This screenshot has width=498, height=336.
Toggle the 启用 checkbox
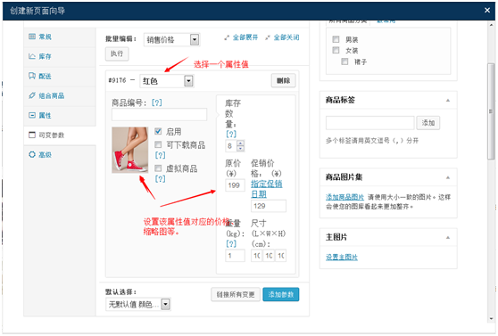coord(158,131)
